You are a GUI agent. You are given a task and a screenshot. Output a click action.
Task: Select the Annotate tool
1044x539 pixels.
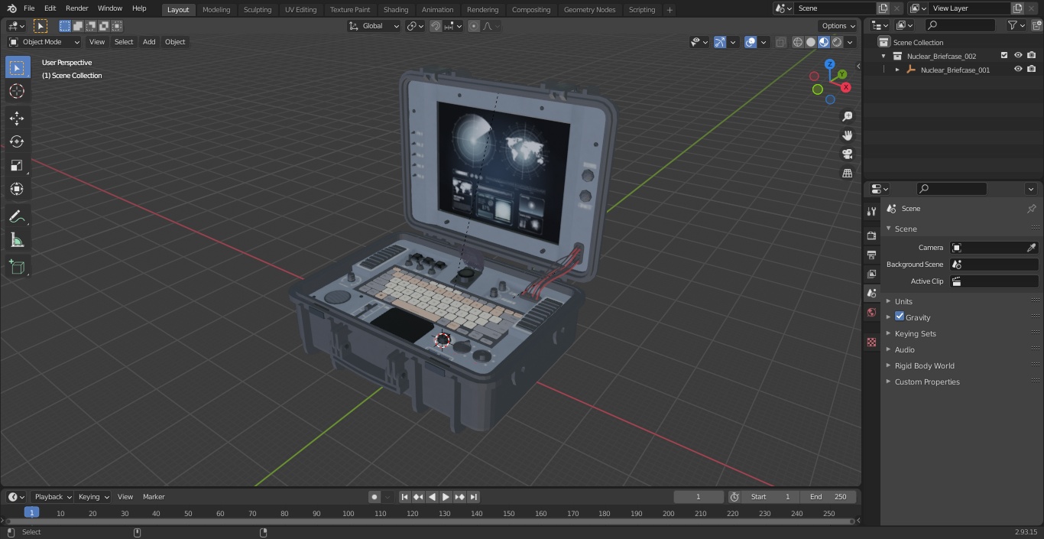pyautogui.click(x=17, y=217)
